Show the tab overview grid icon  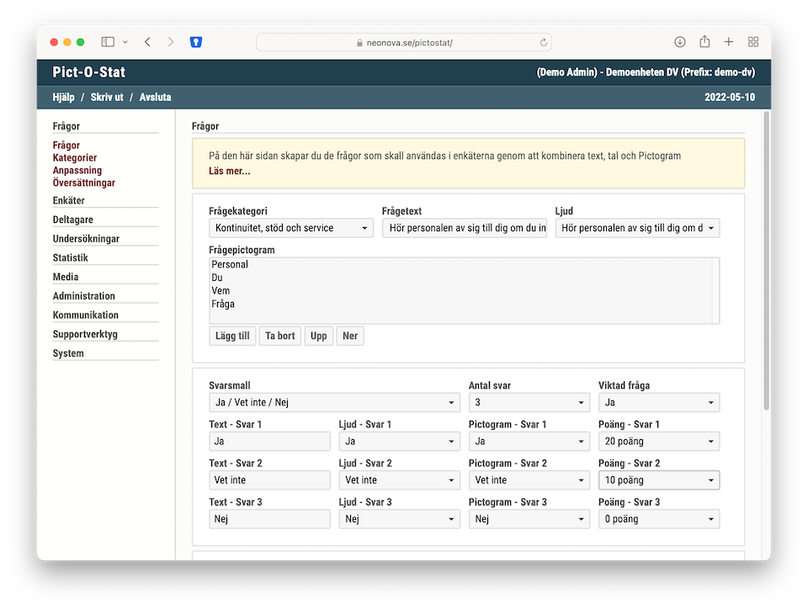tap(753, 42)
